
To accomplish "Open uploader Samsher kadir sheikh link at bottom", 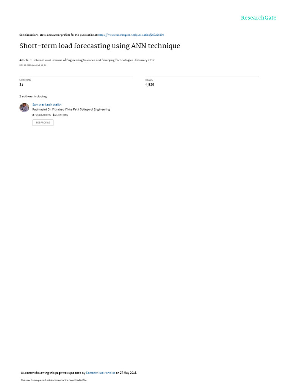I will pyautogui.click(x=100, y=373).
